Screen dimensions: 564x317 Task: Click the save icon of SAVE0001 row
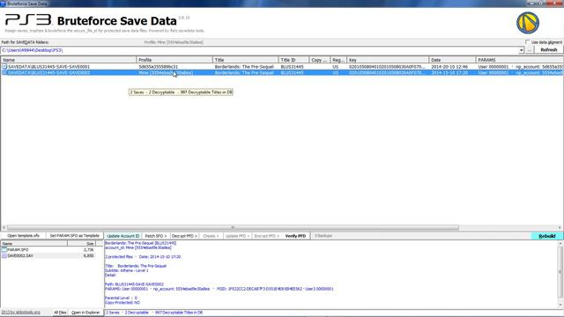click(4, 67)
